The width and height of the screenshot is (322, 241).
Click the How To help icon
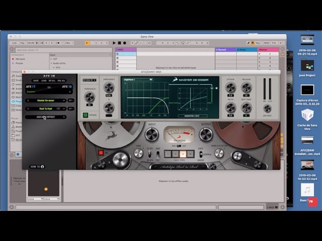tap(42, 166)
